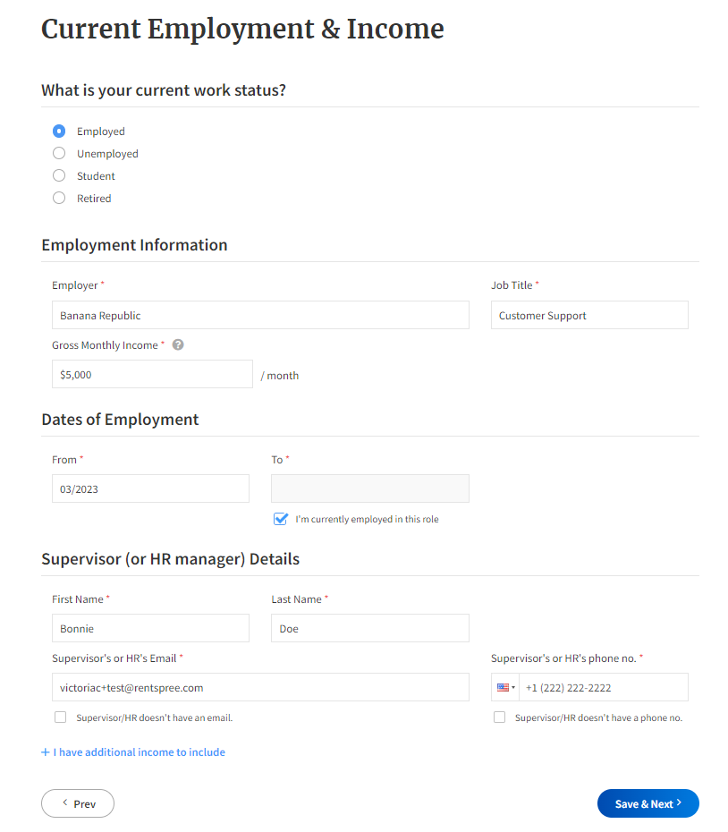Choose Unemployed as work status

[x=58, y=153]
